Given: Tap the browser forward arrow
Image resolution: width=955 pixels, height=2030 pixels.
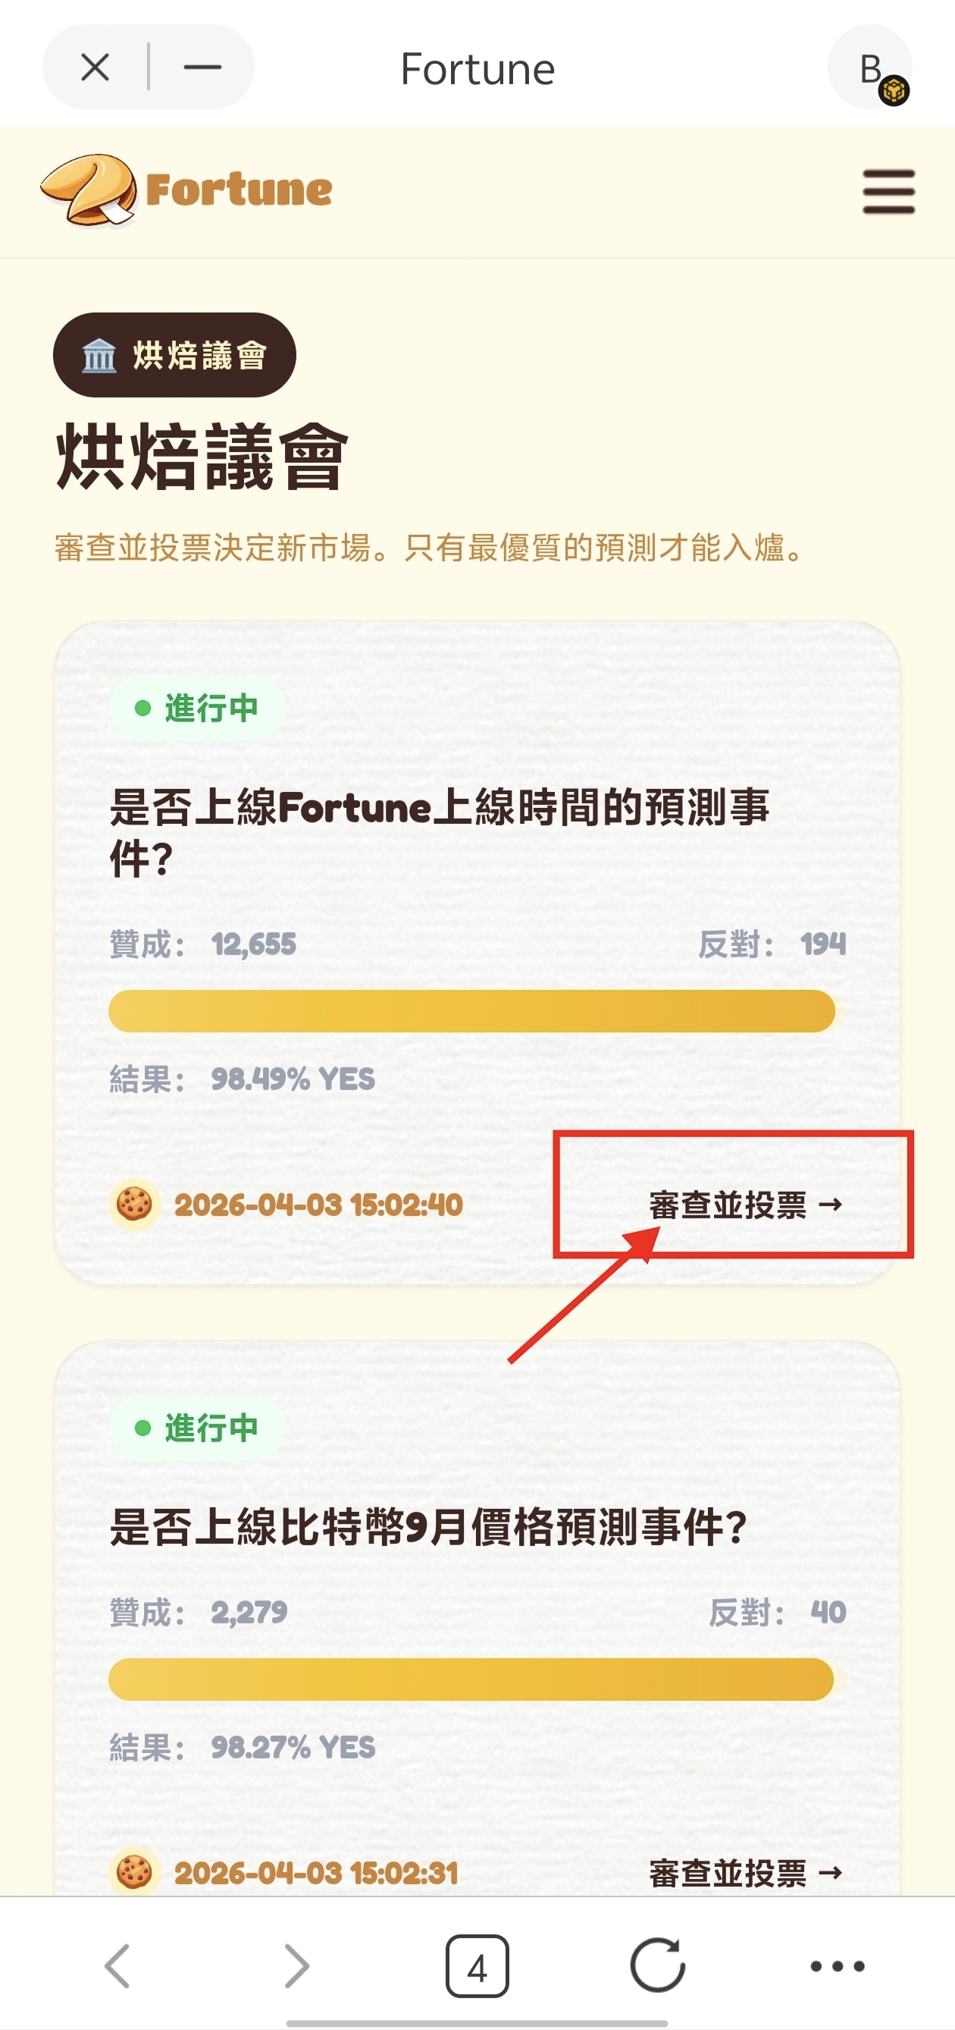Looking at the screenshot, I should coord(297,1966).
